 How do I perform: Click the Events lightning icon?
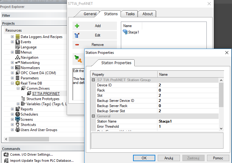tap(18, 42)
